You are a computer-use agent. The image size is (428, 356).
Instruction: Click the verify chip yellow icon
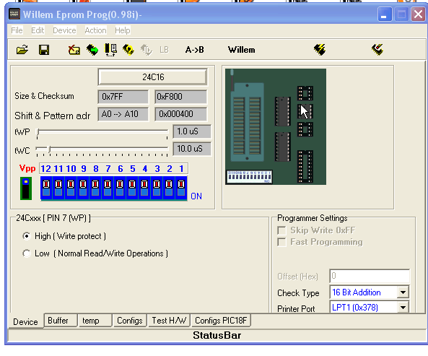tap(128, 50)
